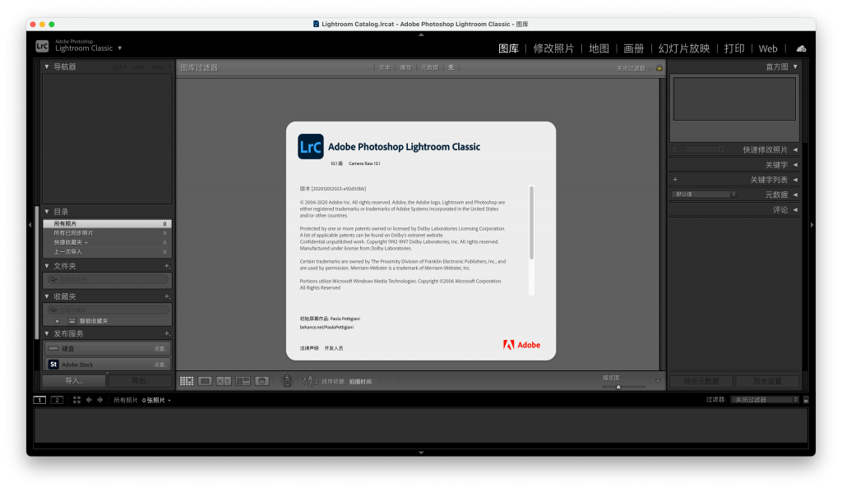Open the metadata 默认值 preset dropdown
The image size is (842, 491).
(x=704, y=194)
